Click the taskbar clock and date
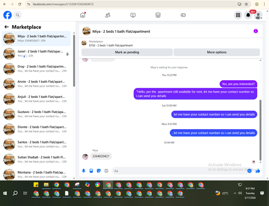The image size is (269, 206). click(x=250, y=193)
